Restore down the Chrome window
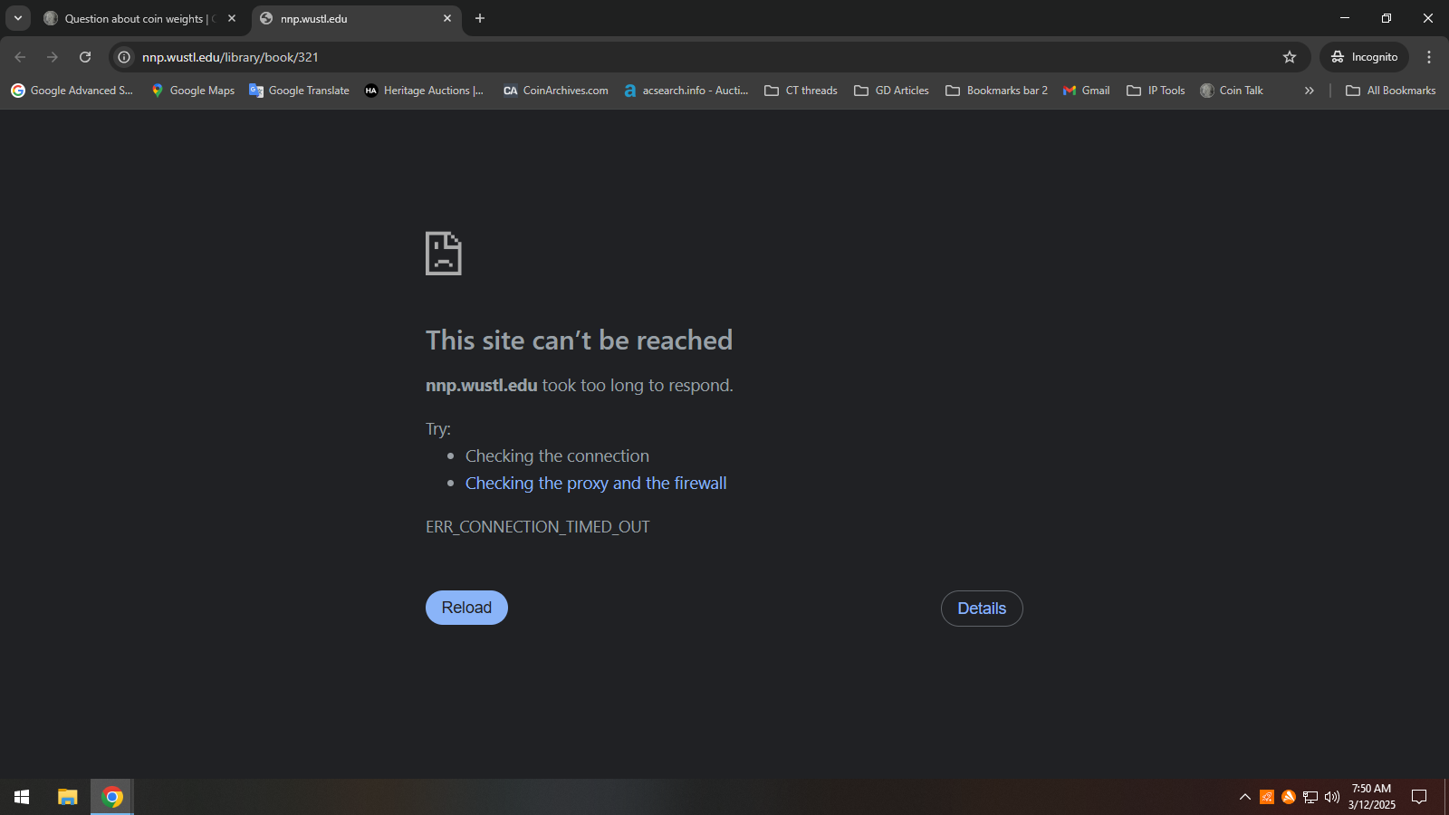 click(1387, 18)
